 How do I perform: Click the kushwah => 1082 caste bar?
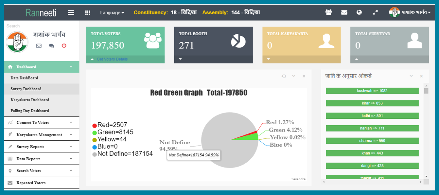[x=372, y=91]
